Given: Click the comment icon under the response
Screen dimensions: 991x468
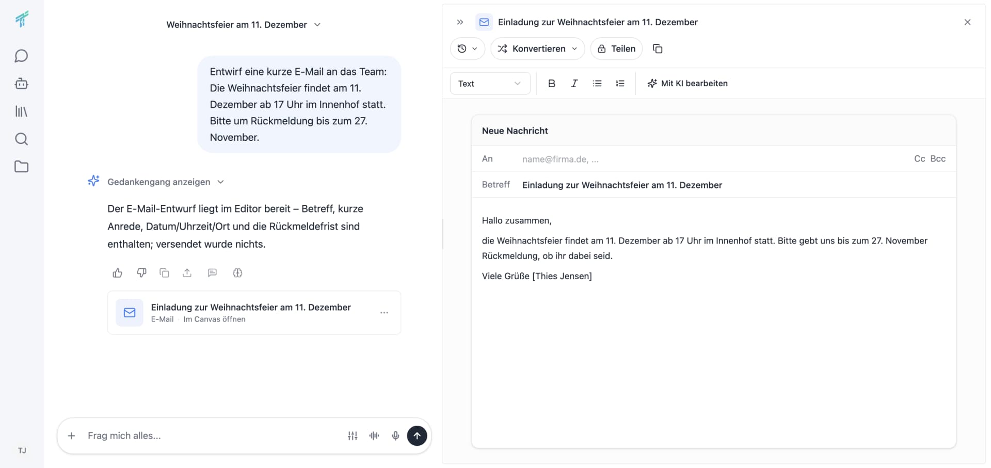Looking at the screenshot, I should (x=212, y=273).
